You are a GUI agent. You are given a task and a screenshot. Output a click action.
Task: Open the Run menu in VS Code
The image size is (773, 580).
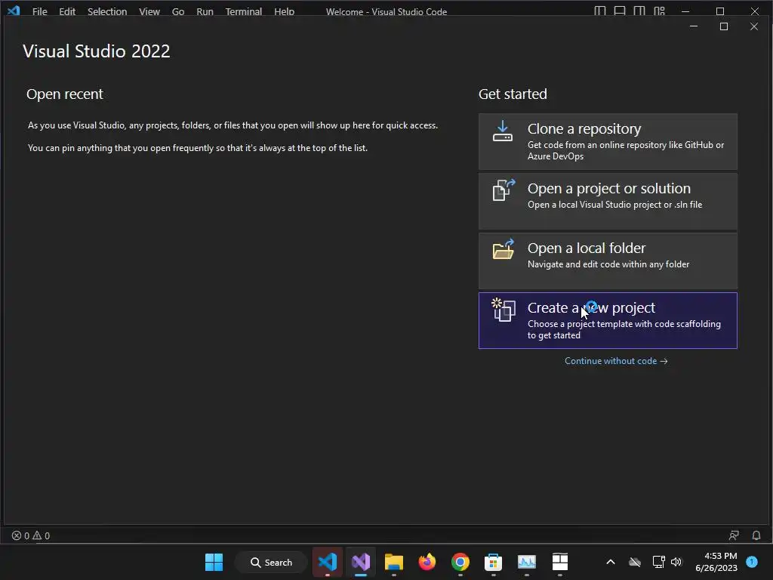[x=205, y=11]
